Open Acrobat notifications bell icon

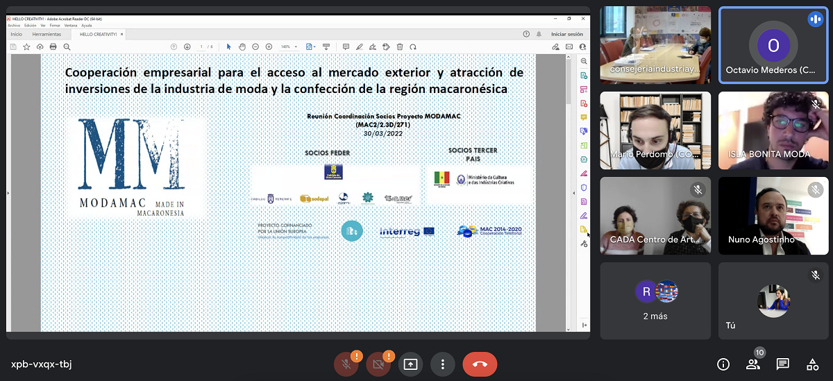539,34
